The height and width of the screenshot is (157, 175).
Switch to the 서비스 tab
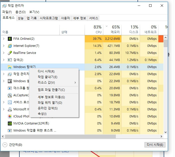[x=93, y=18]
